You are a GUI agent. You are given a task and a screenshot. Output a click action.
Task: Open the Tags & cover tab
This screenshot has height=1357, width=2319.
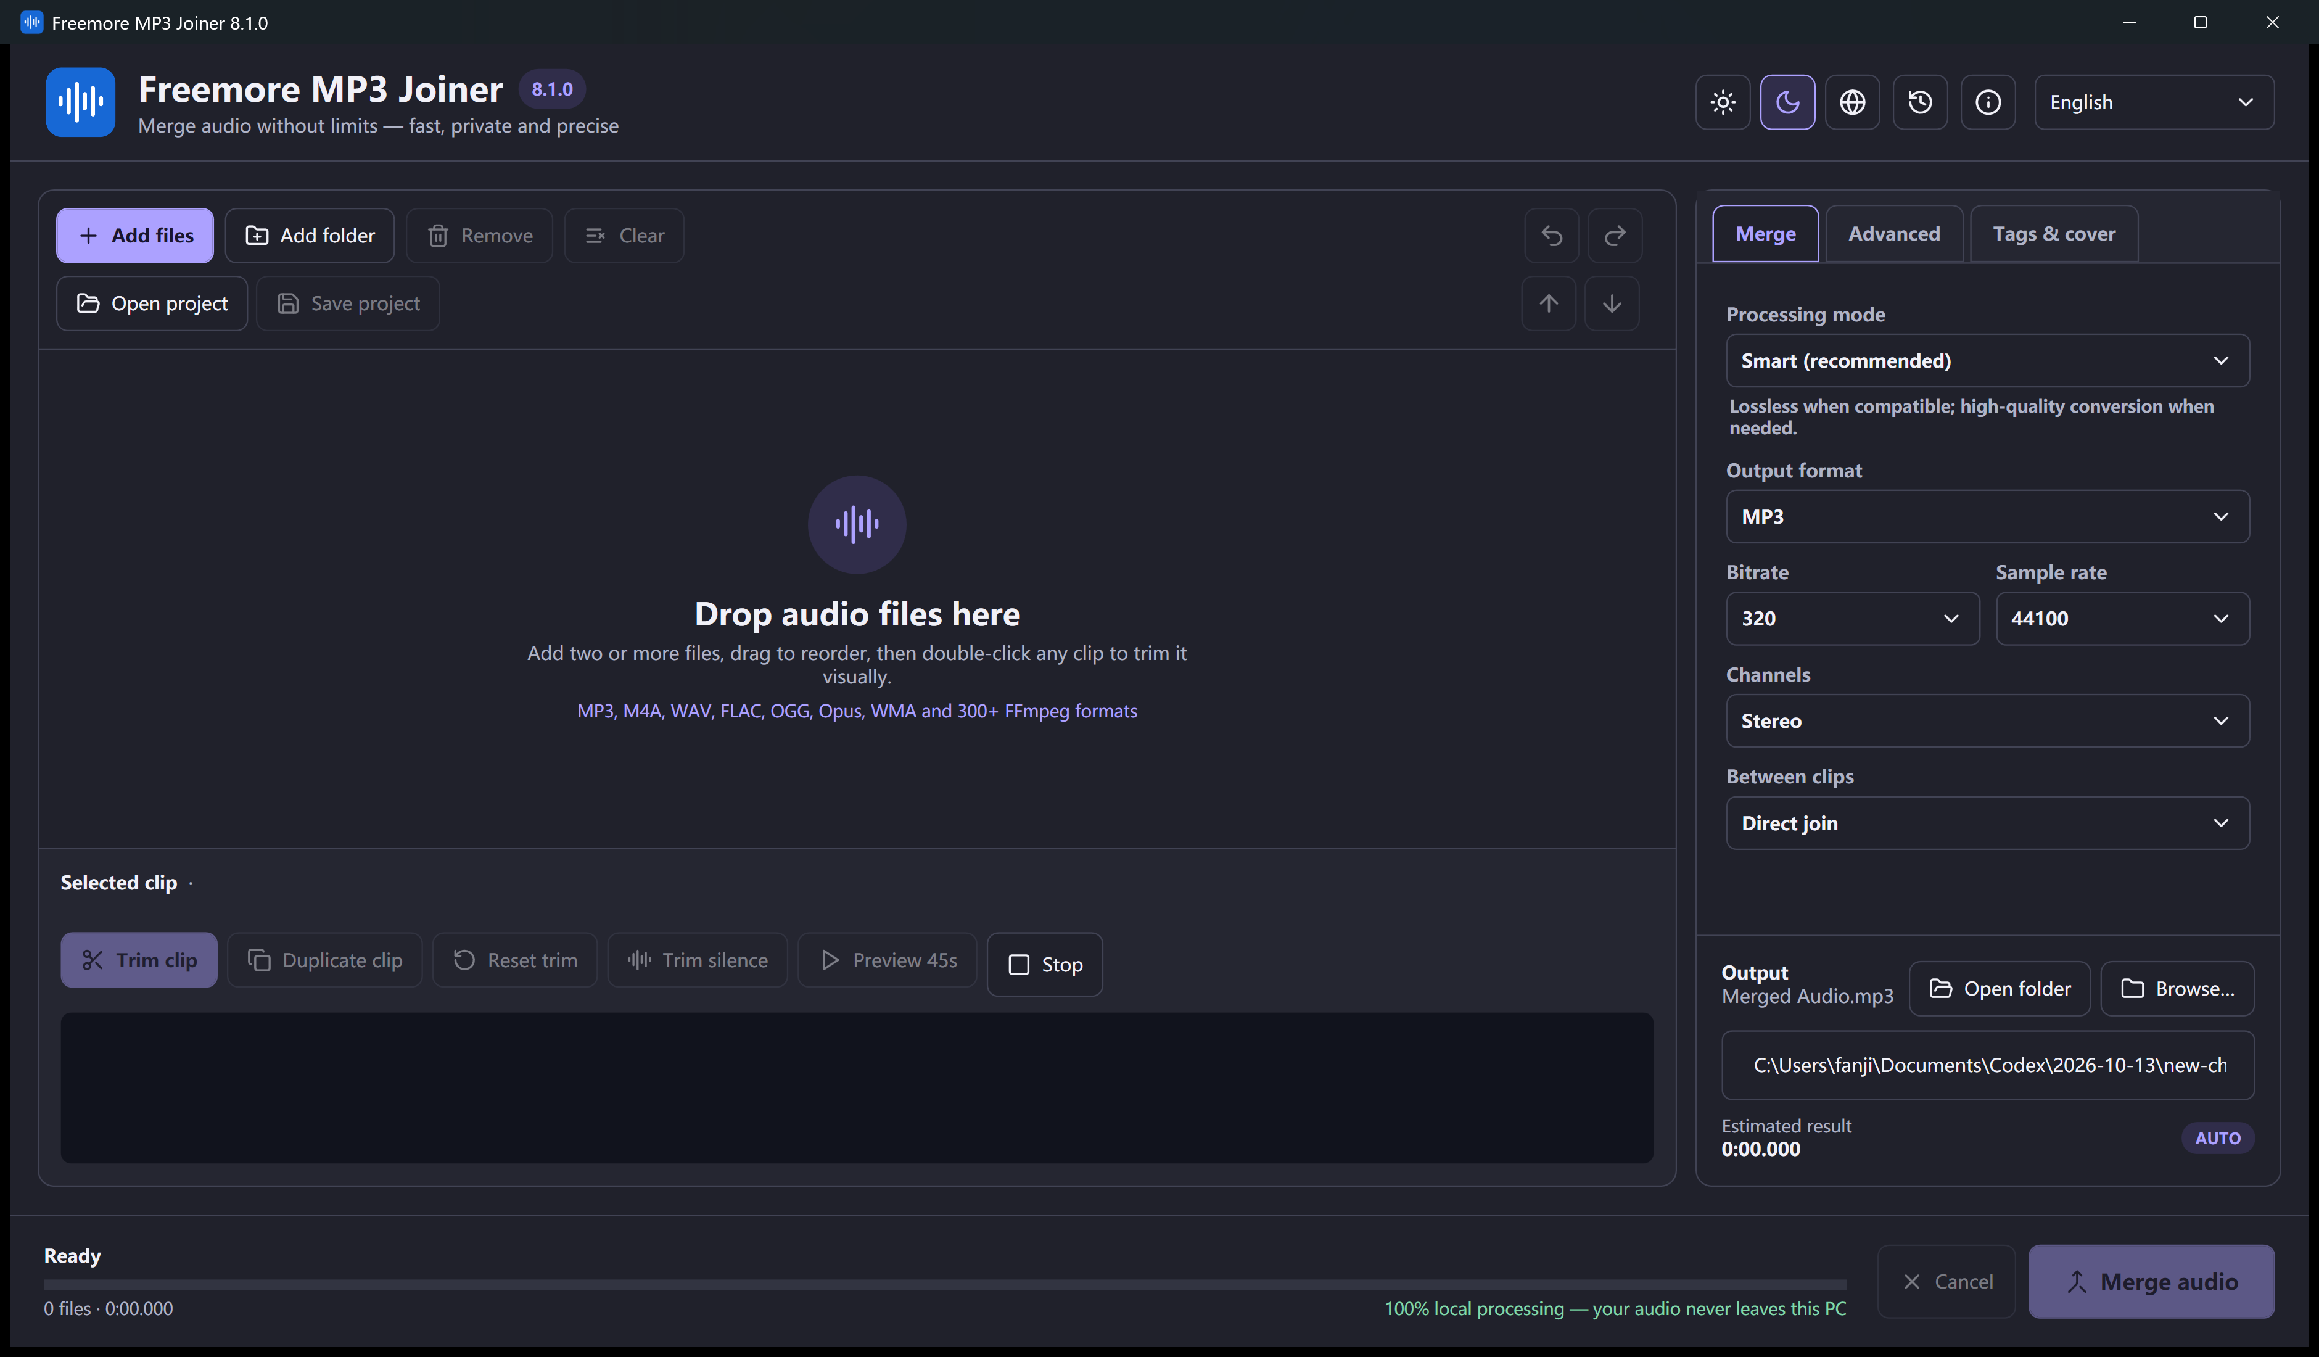(x=2054, y=234)
